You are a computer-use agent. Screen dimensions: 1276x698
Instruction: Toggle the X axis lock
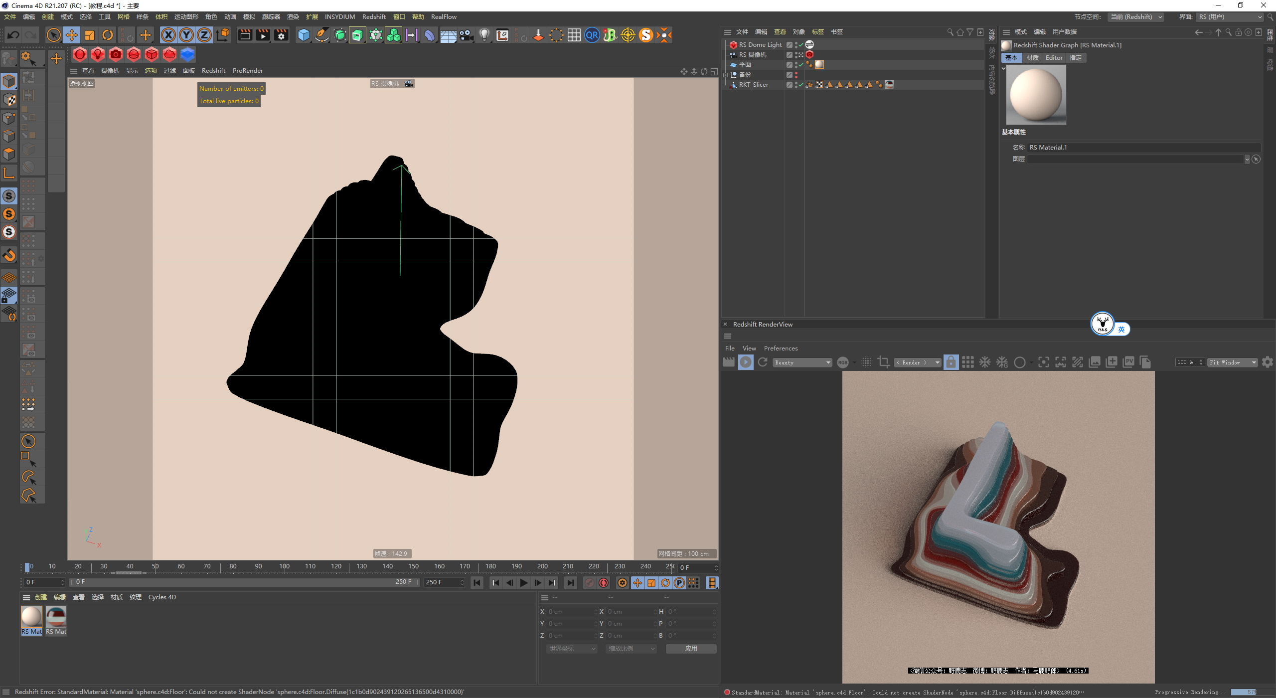tap(168, 35)
